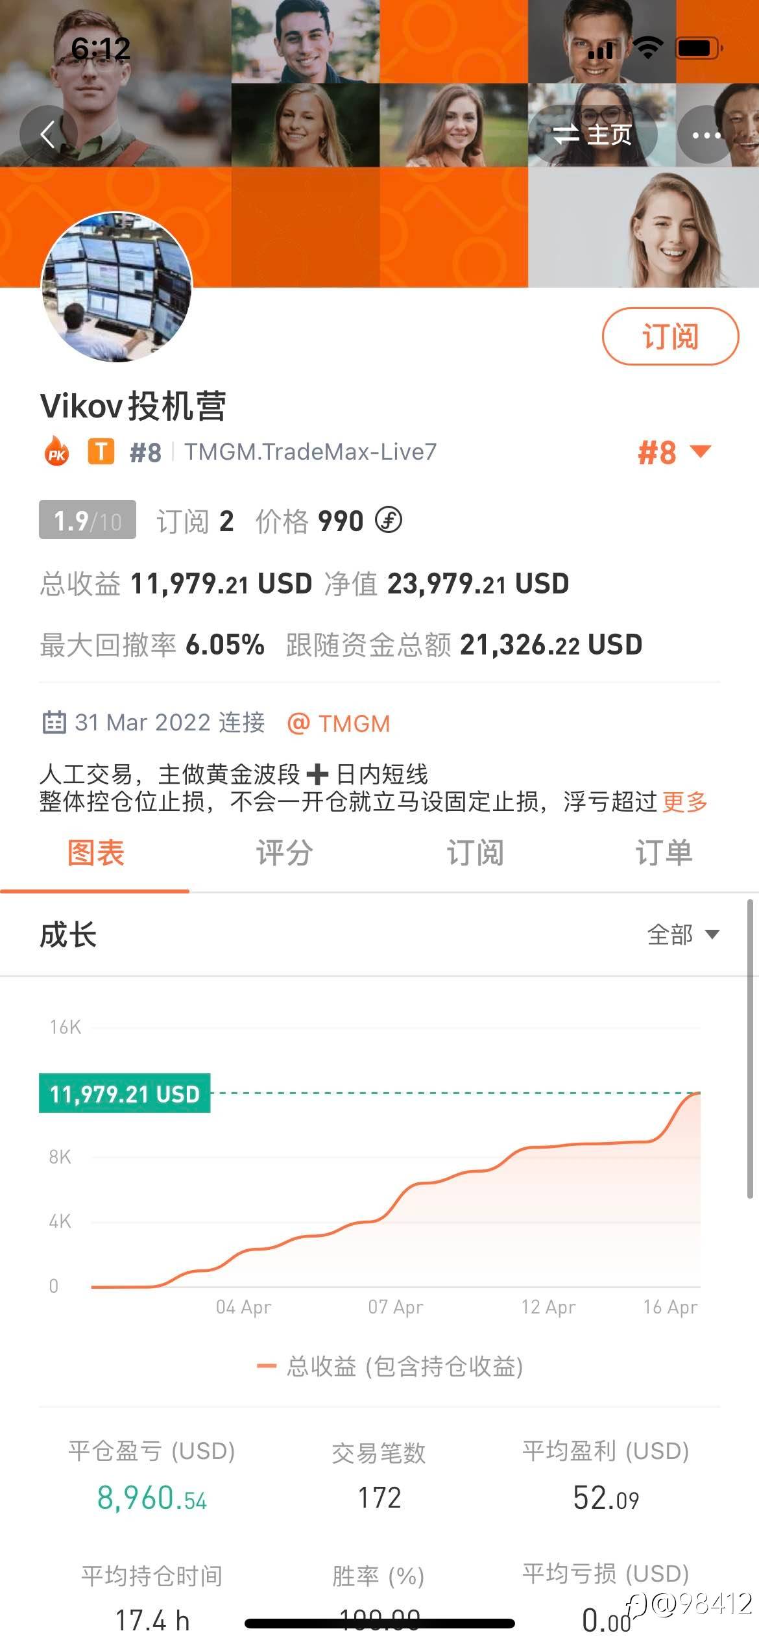Image resolution: width=759 pixels, height=1644 pixels.
Task: Tap the price currency coin icon
Action: tap(389, 520)
